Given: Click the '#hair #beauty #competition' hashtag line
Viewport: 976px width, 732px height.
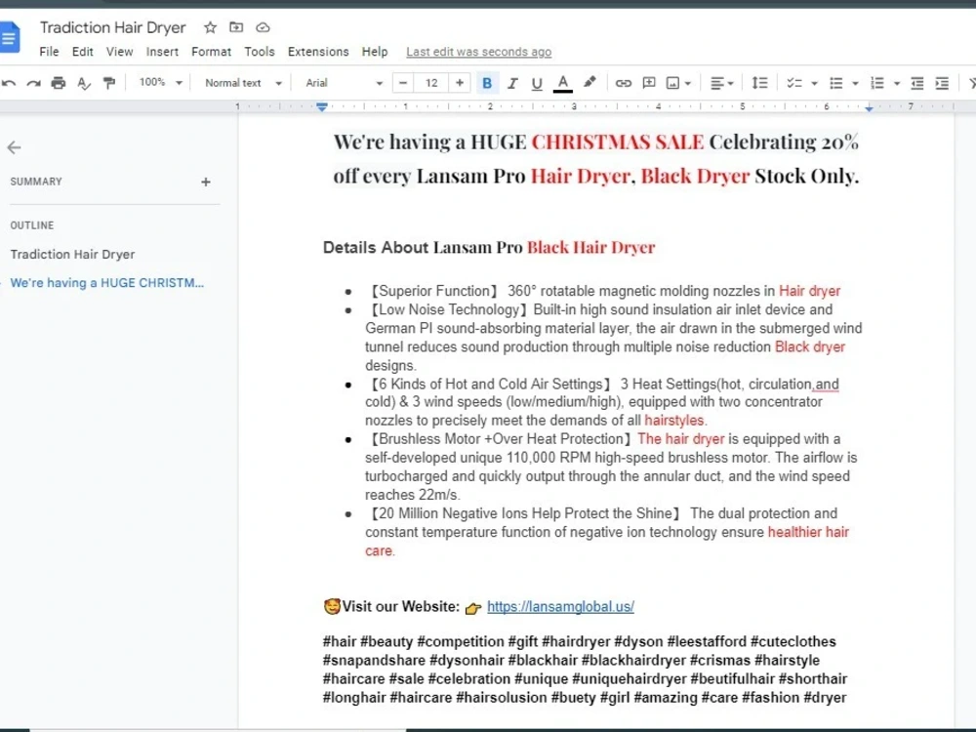Looking at the screenshot, I should (x=579, y=641).
